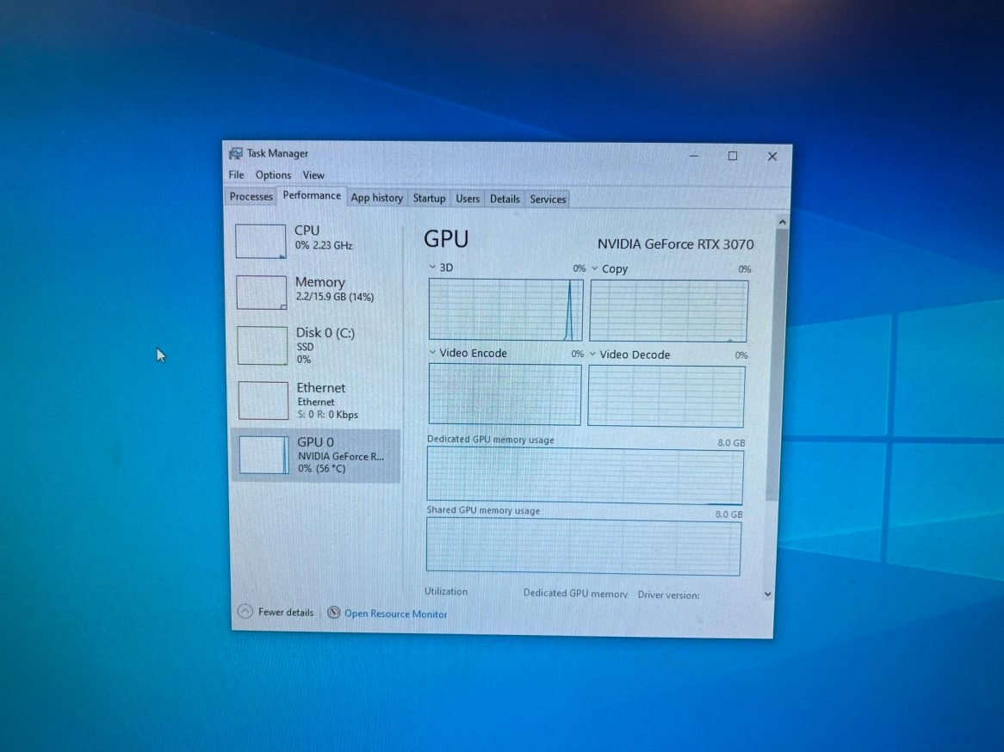This screenshot has width=1004, height=752.
Task: Click the 'S: 0 R: 0 Kbps' Ethernet text
Action: [x=328, y=415]
